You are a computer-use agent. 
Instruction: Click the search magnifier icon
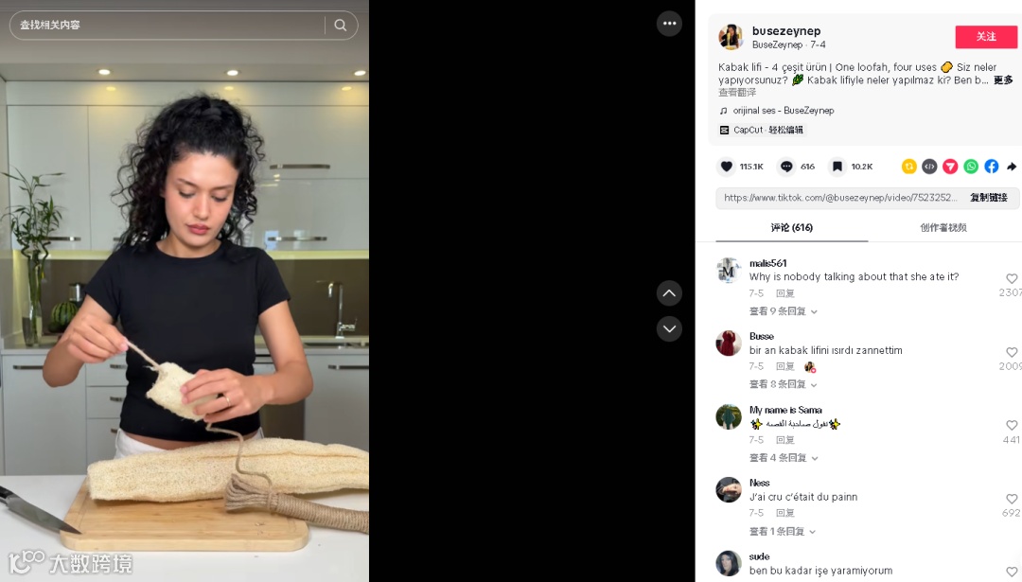(341, 25)
